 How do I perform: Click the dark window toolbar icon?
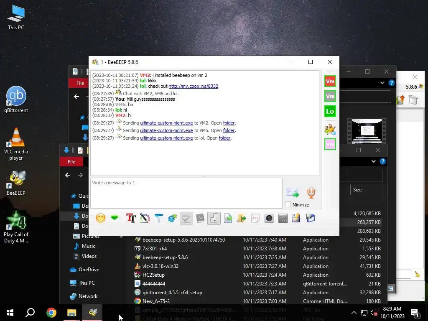(x=283, y=218)
